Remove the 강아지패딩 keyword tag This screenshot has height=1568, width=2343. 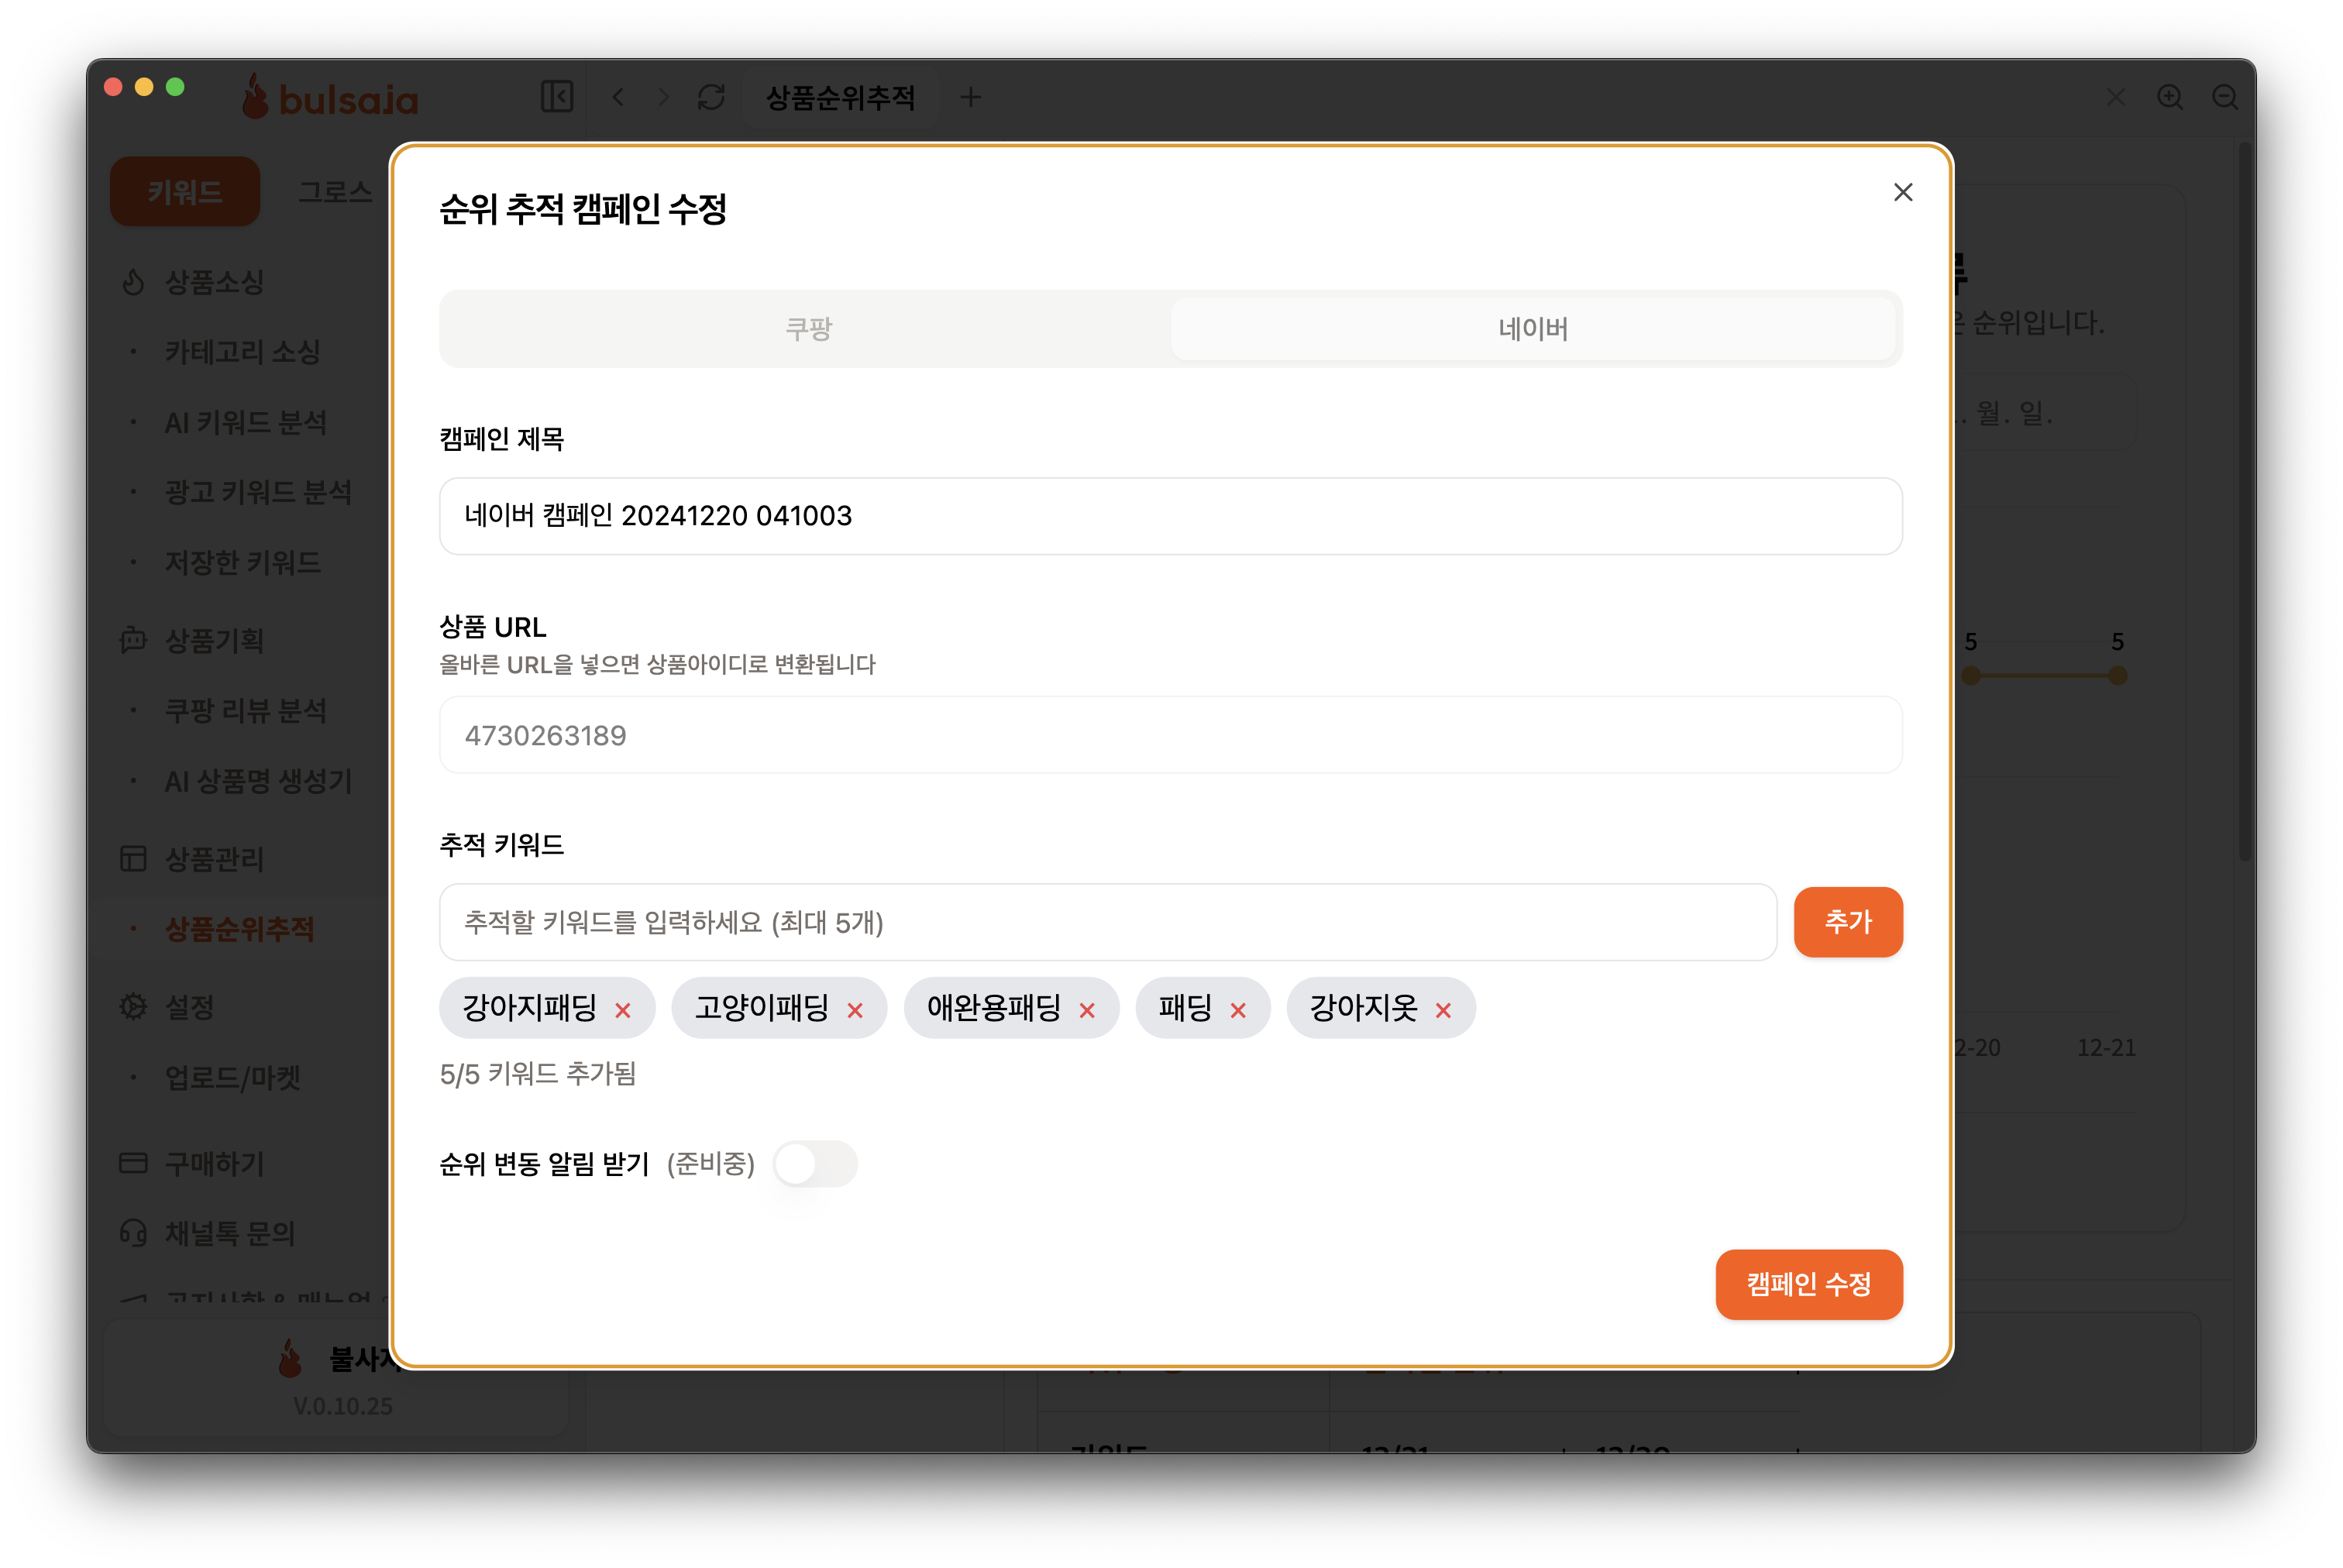pyautogui.click(x=623, y=1010)
